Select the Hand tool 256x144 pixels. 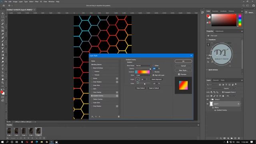(3, 79)
